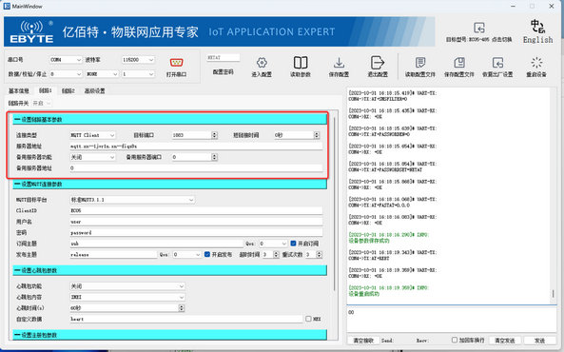Collapse the 设置MQTT连接参数 section
The height and width of the screenshot is (352, 564).
pos(169,185)
